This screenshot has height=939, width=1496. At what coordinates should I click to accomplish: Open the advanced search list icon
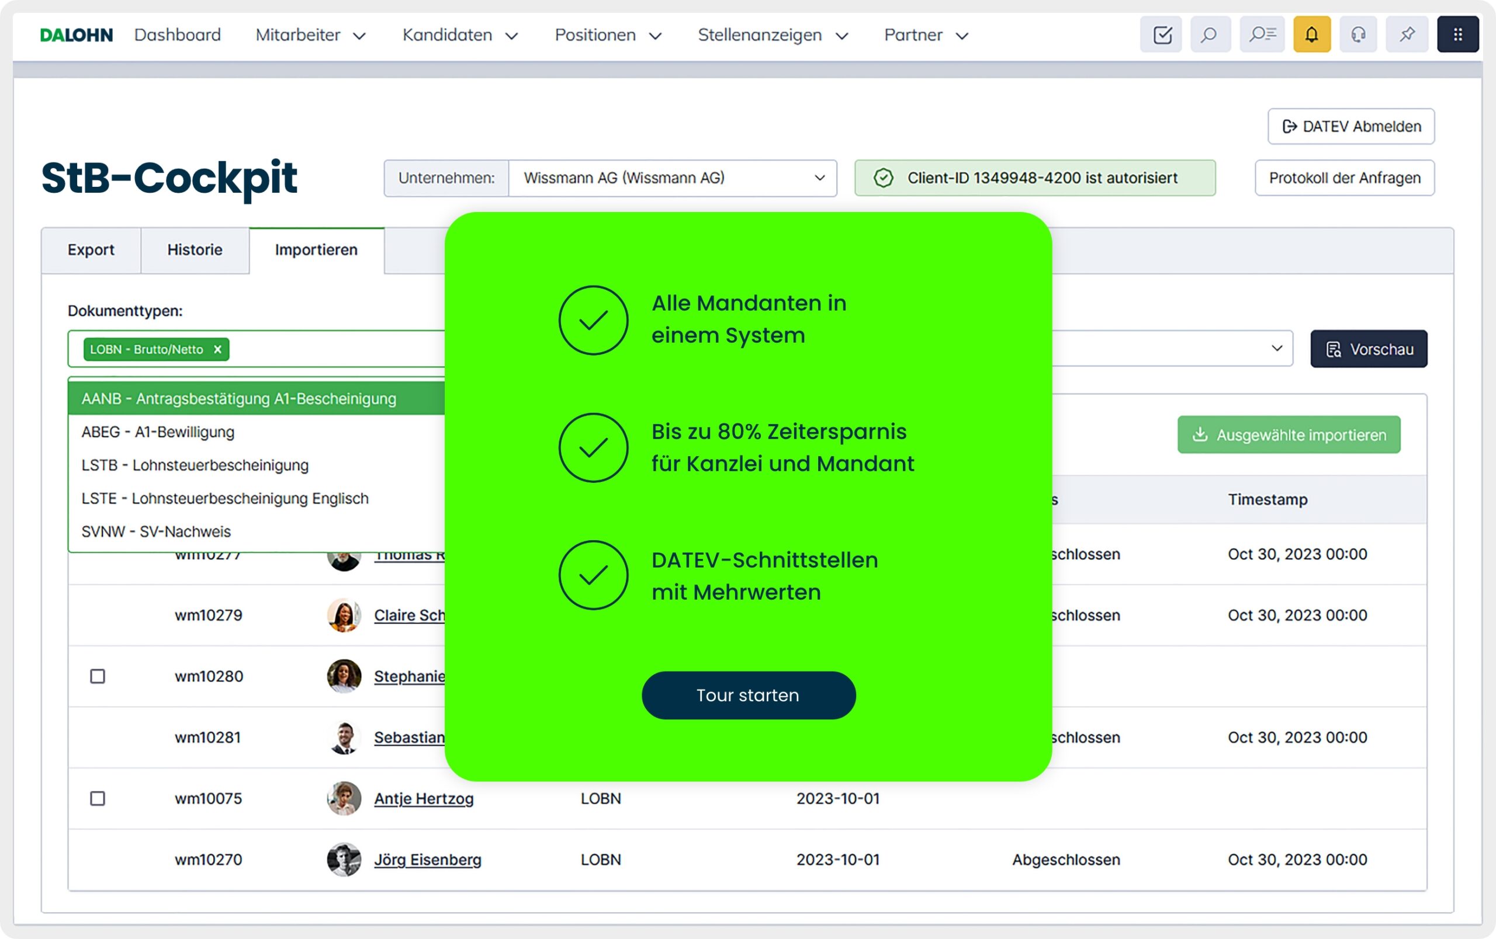1262,35
